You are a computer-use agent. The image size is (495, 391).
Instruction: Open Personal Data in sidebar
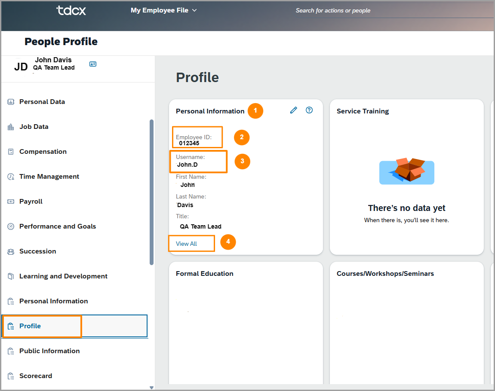42,102
